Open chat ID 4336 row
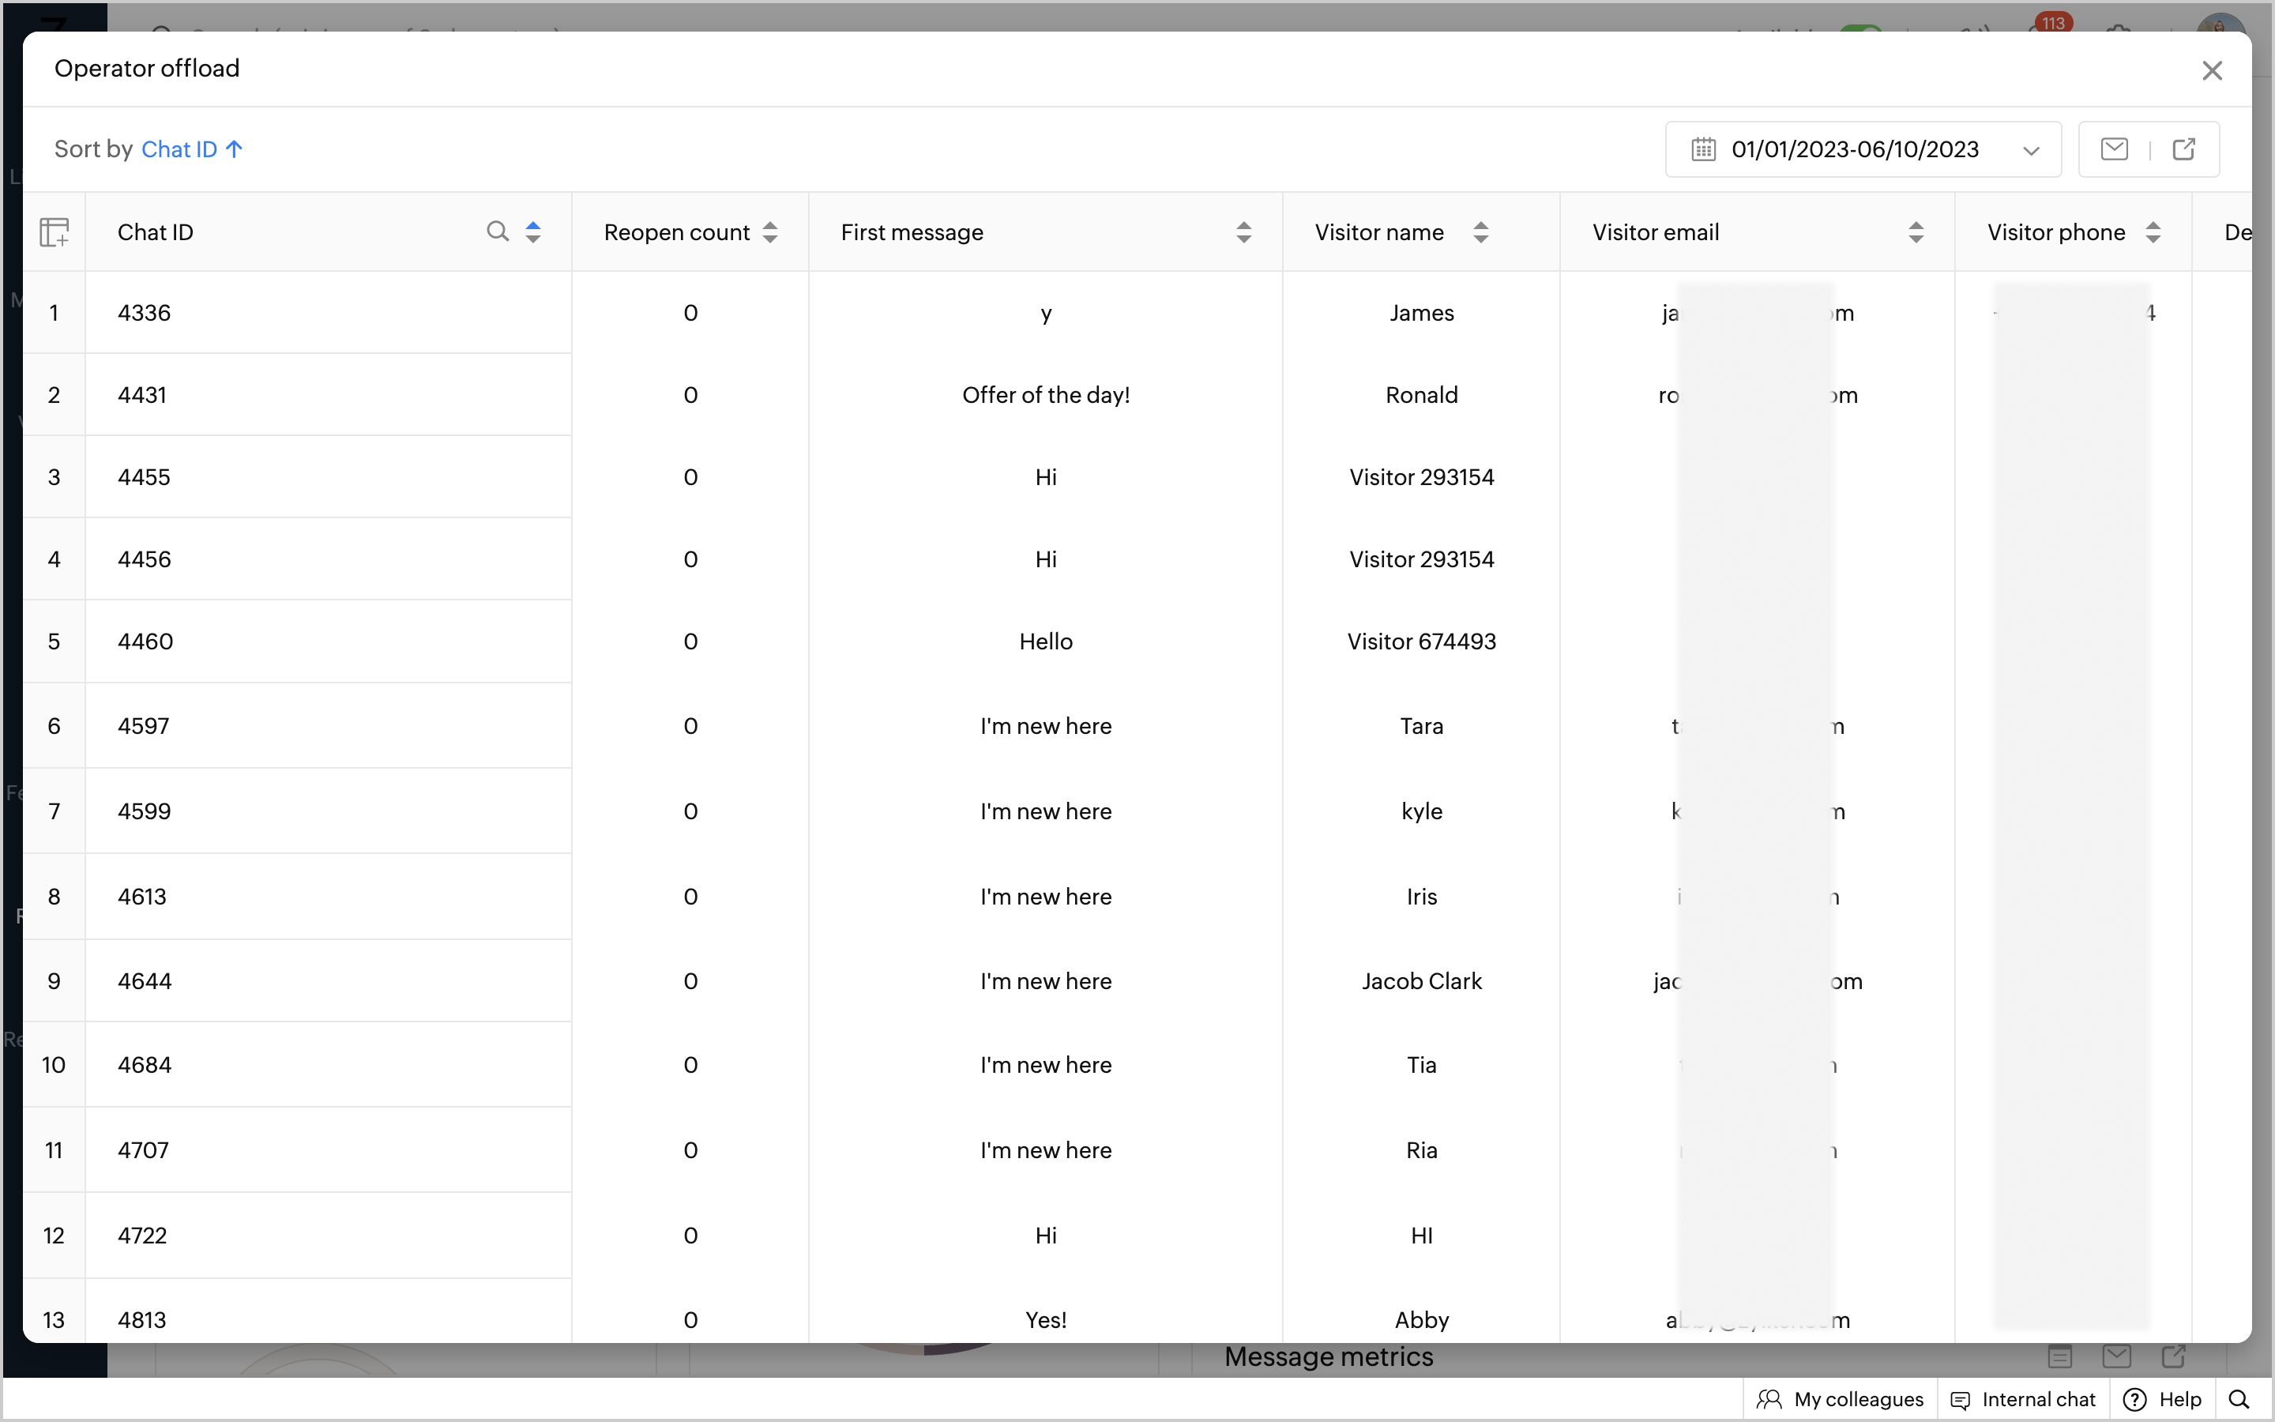The height and width of the screenshot is (1422, 2275). coord(145,313)
